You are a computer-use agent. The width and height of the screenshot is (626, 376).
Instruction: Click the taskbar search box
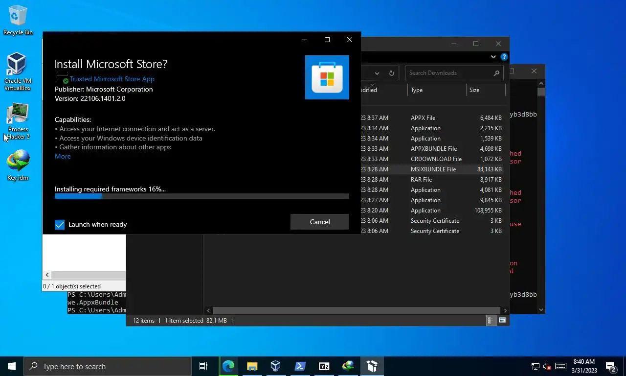108,366
